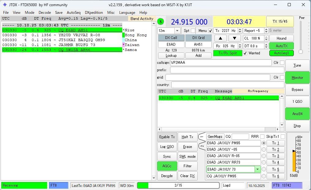The height and width of the screenshot is (190, 311).
Task: Uncheck the Wanted checkbox
Action: point(245,53)
